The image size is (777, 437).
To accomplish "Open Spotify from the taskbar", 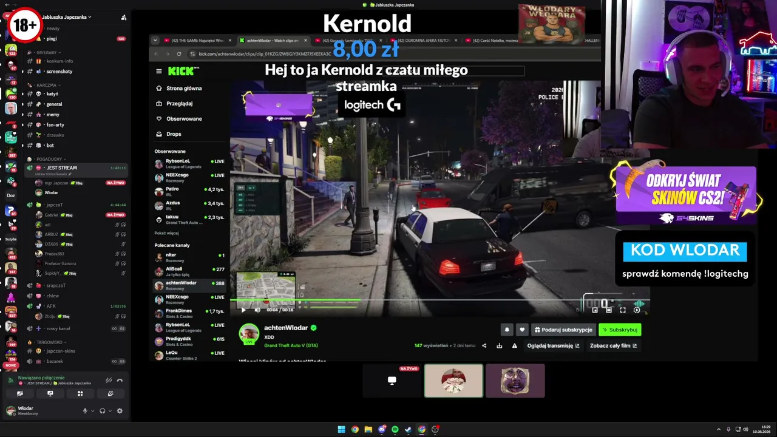I will tap(395, 430).
